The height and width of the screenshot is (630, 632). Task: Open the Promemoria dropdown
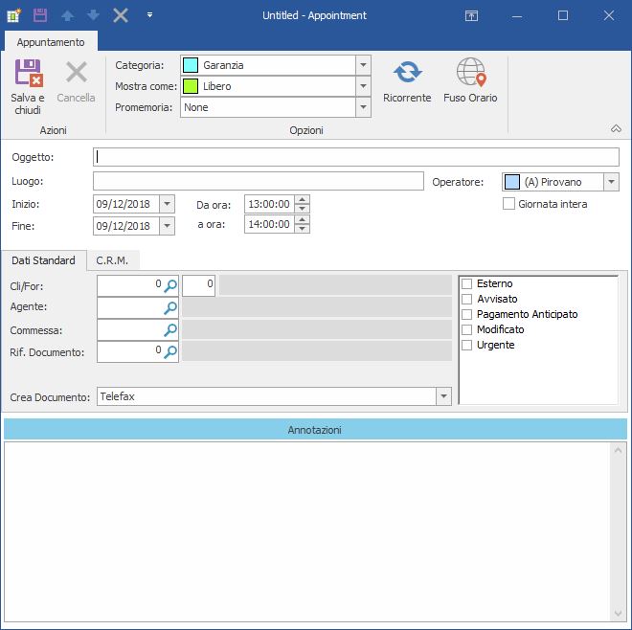tap(363, 107)
